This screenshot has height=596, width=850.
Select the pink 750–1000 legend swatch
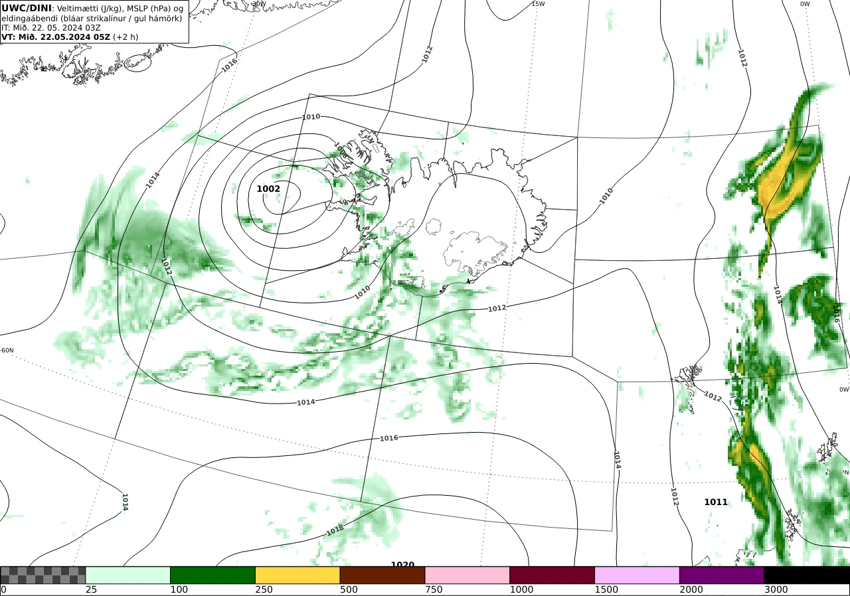click(x=467, y=575)
